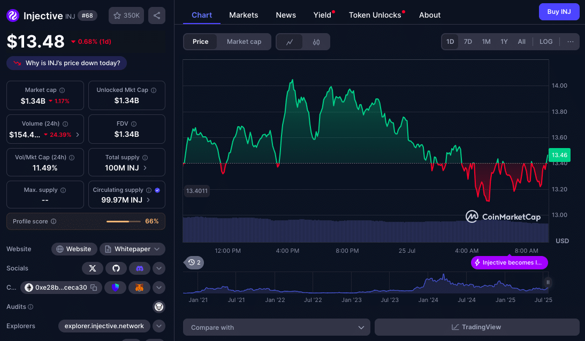The height and width of the screenshot is (341, 585).
Task: Open the GitHub social link
Action: click(116, 268)
